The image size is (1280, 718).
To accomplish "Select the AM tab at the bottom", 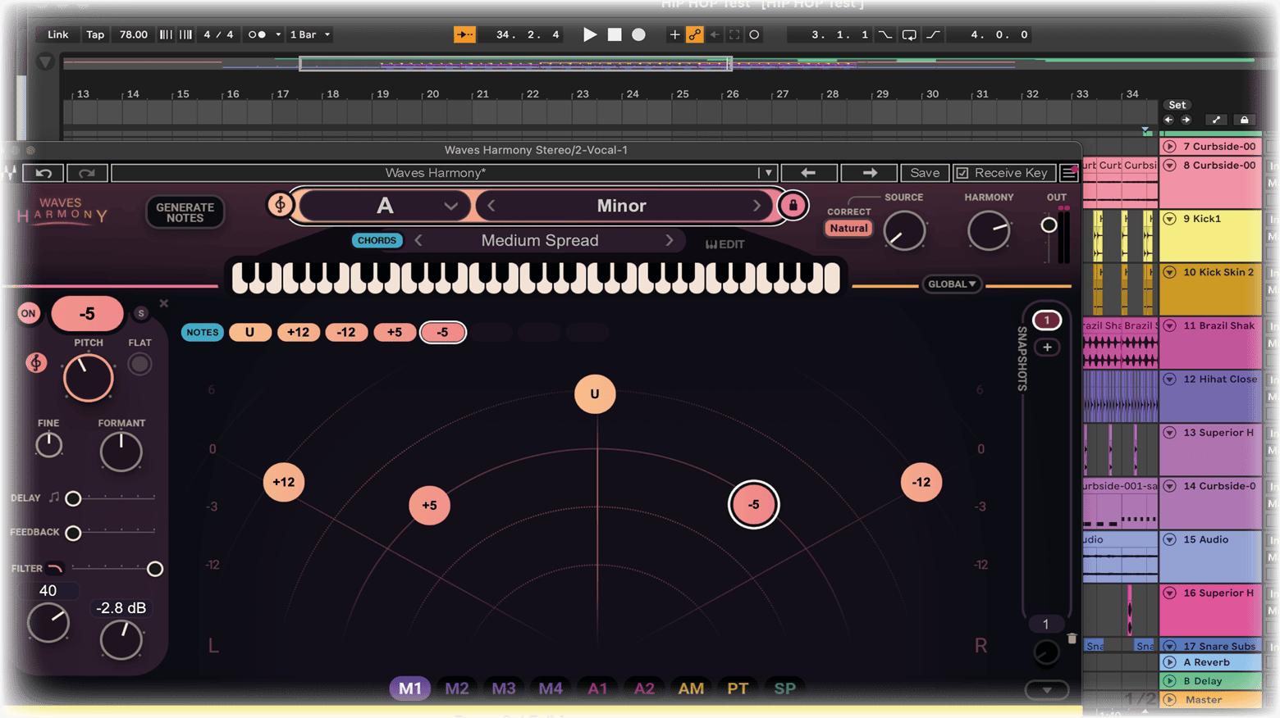I will click(691, 688).
